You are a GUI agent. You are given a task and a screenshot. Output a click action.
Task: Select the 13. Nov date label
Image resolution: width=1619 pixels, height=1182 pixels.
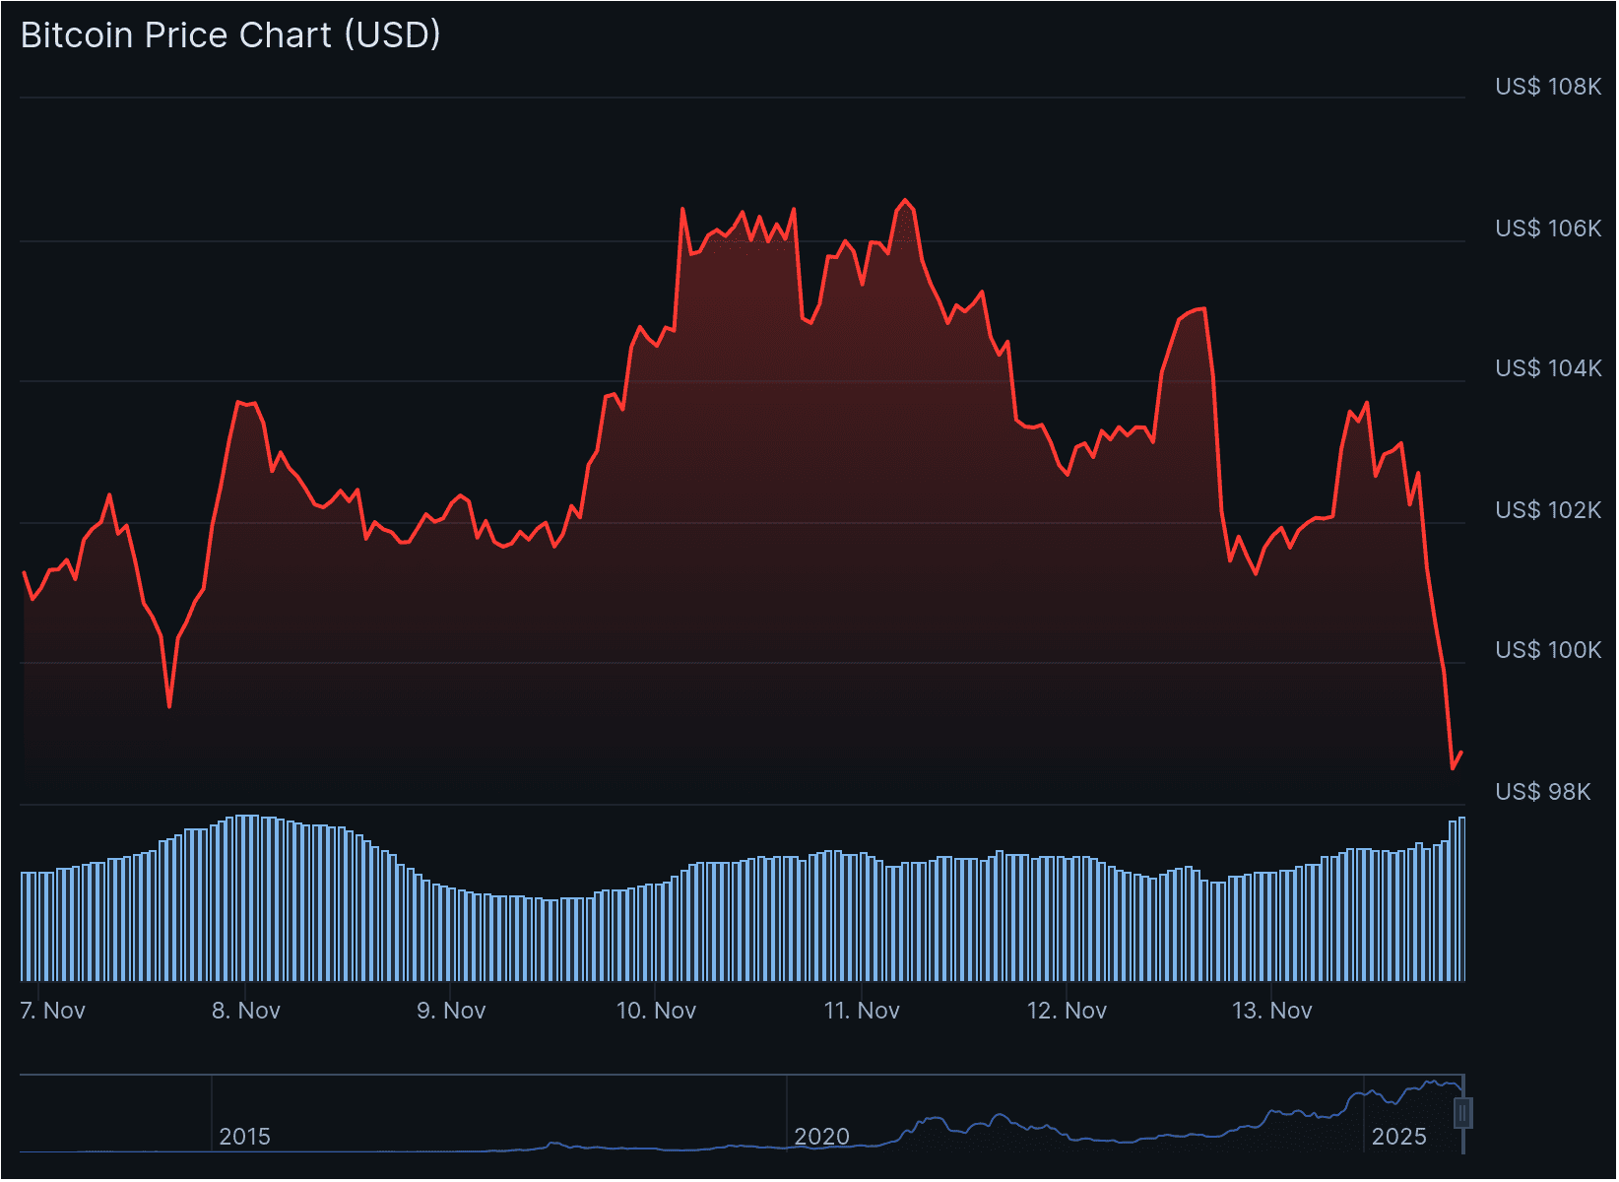[x=1273, y=1011]
